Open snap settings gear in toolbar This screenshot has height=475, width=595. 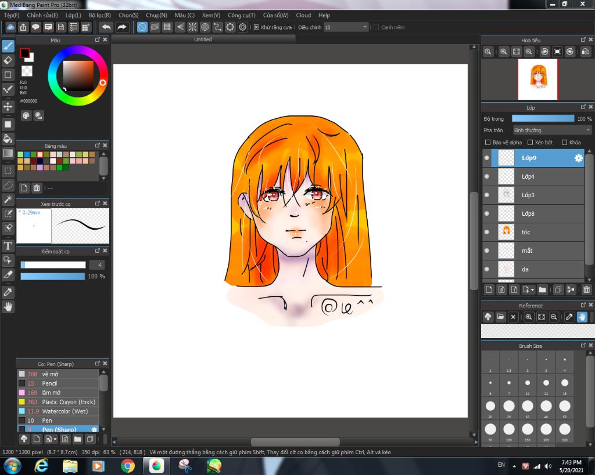pyautogui.click(x=242, y=27)
